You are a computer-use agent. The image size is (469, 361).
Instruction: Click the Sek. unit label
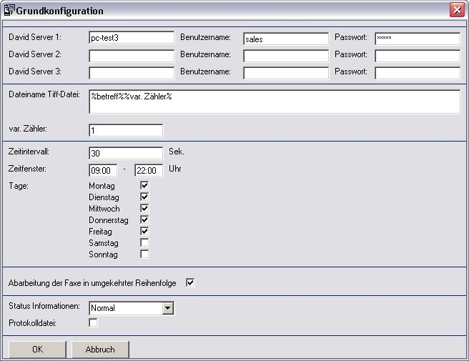point(177,152)
